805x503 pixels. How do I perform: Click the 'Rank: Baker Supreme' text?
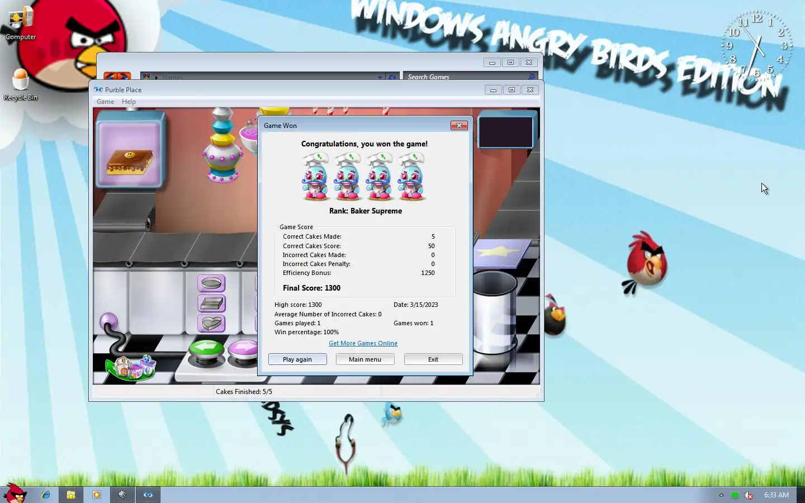click(366, 211)
